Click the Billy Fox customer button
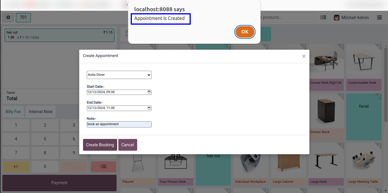 13,112
